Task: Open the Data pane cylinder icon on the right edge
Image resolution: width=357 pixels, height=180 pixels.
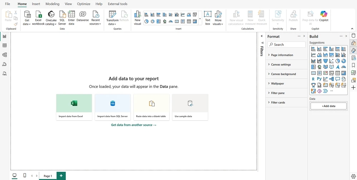Action: [353, 35]
